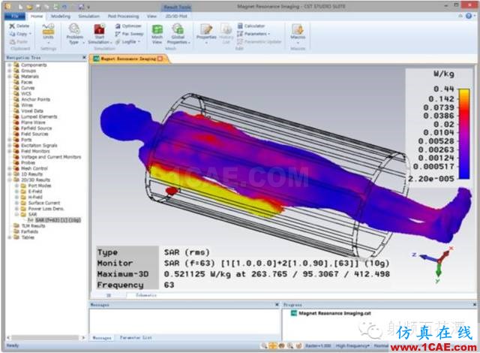
Task: Click the Properties edit icon
Action: [206, 30]
